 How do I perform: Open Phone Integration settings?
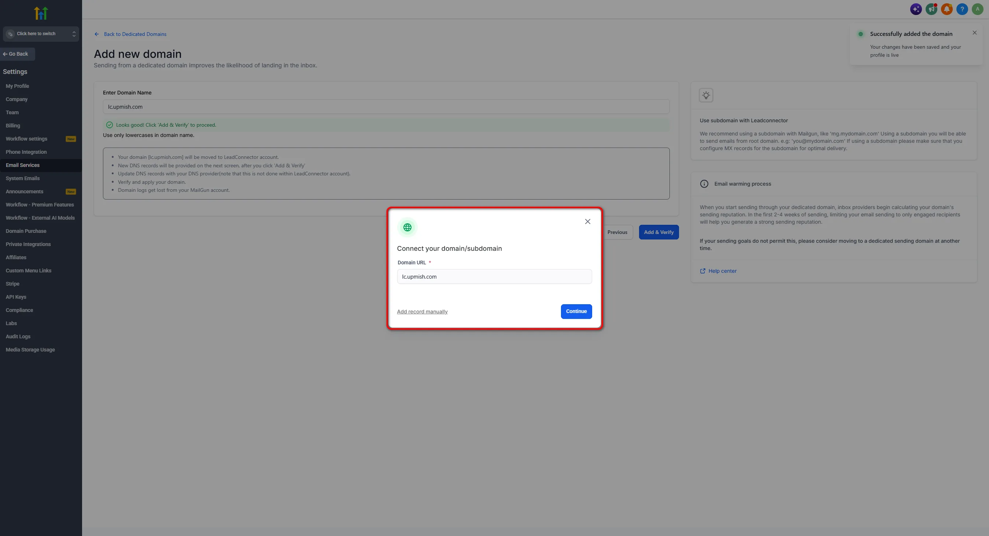tap(26, 152)
